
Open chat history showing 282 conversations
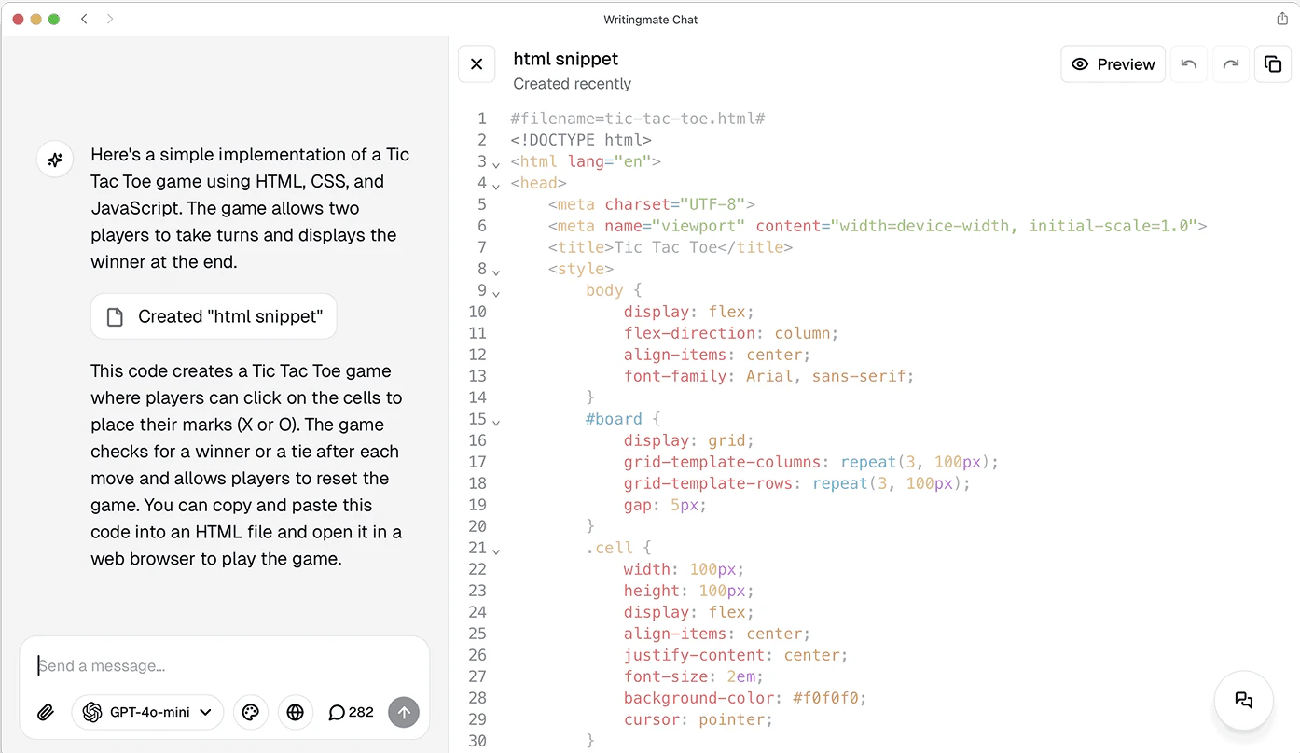[x=351, y=712]
